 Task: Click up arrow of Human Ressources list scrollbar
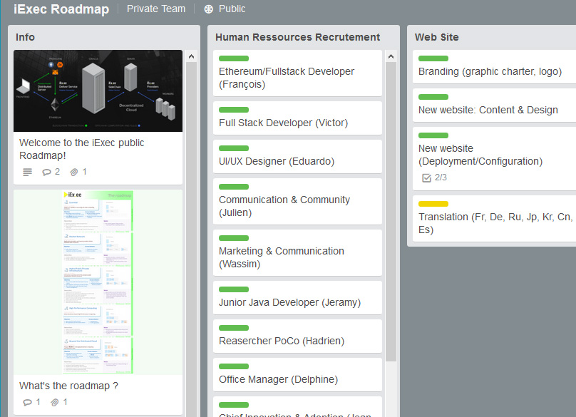point(391,56)
